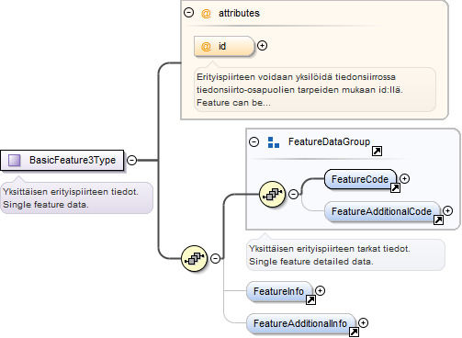This screenshot has width=462, height=338.
Task: Expand the id attribute
Action: (262, 46)
